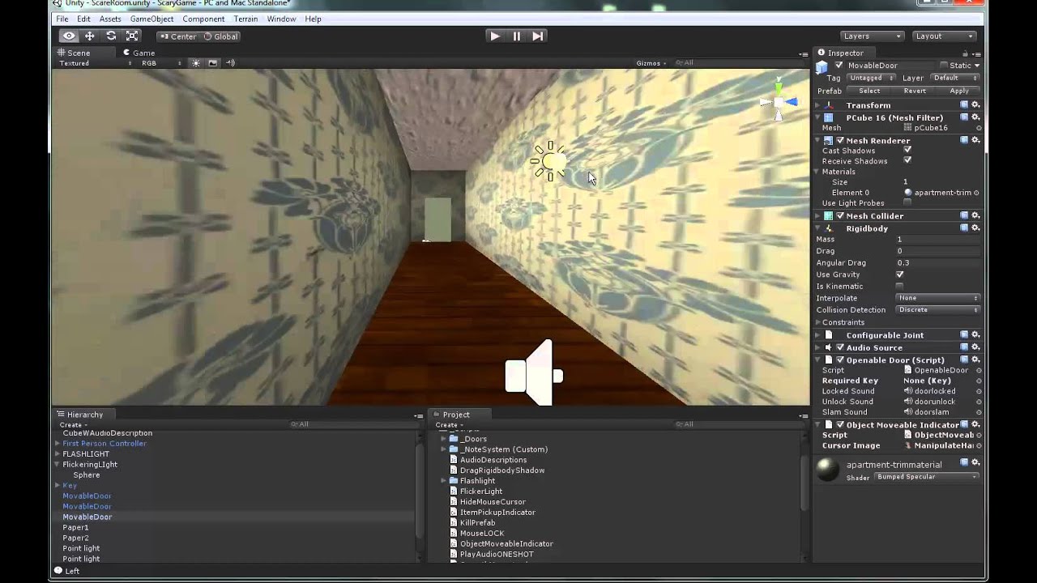
Task: Open the Layers dropdown
Action: click(872, 36)
